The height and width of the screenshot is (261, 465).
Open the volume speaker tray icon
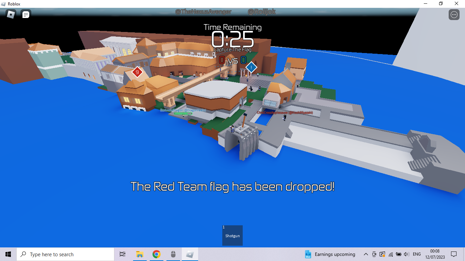click(406, 254)
